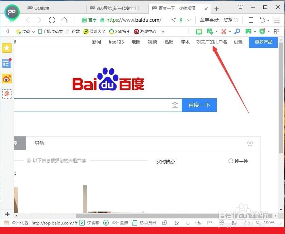
Task: Click the camera image search icon
Action: pos(175,105)
